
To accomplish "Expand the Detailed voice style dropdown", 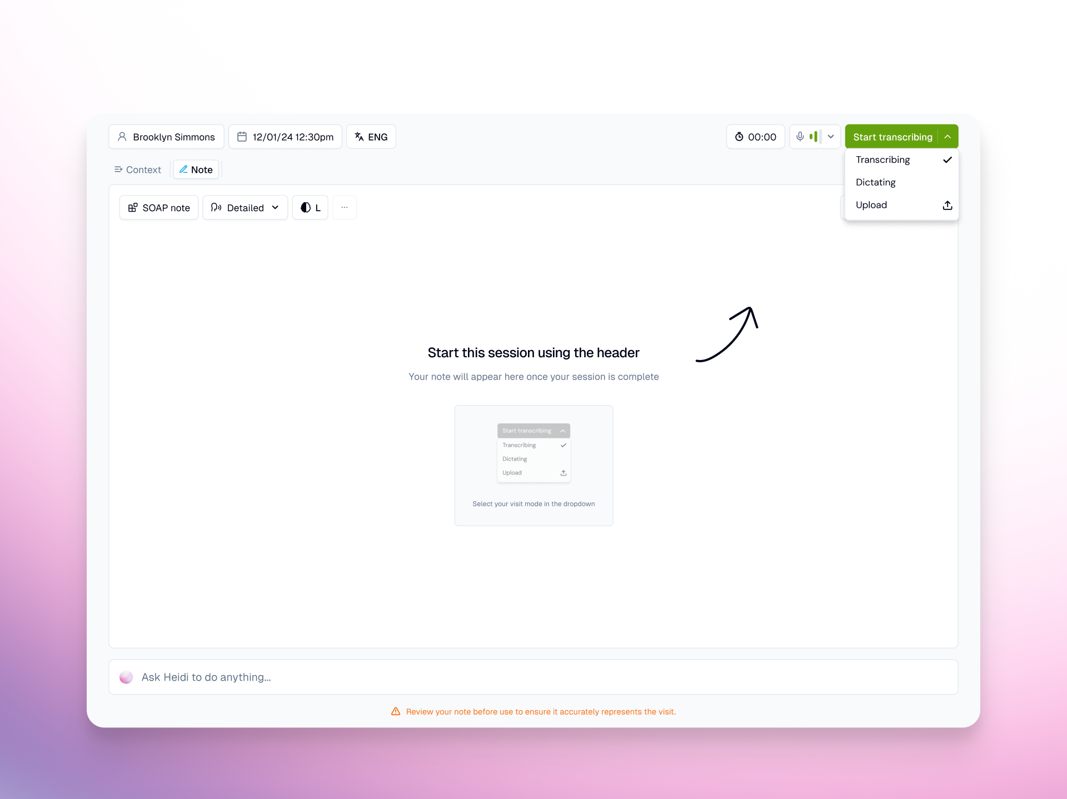I will 245,208.
